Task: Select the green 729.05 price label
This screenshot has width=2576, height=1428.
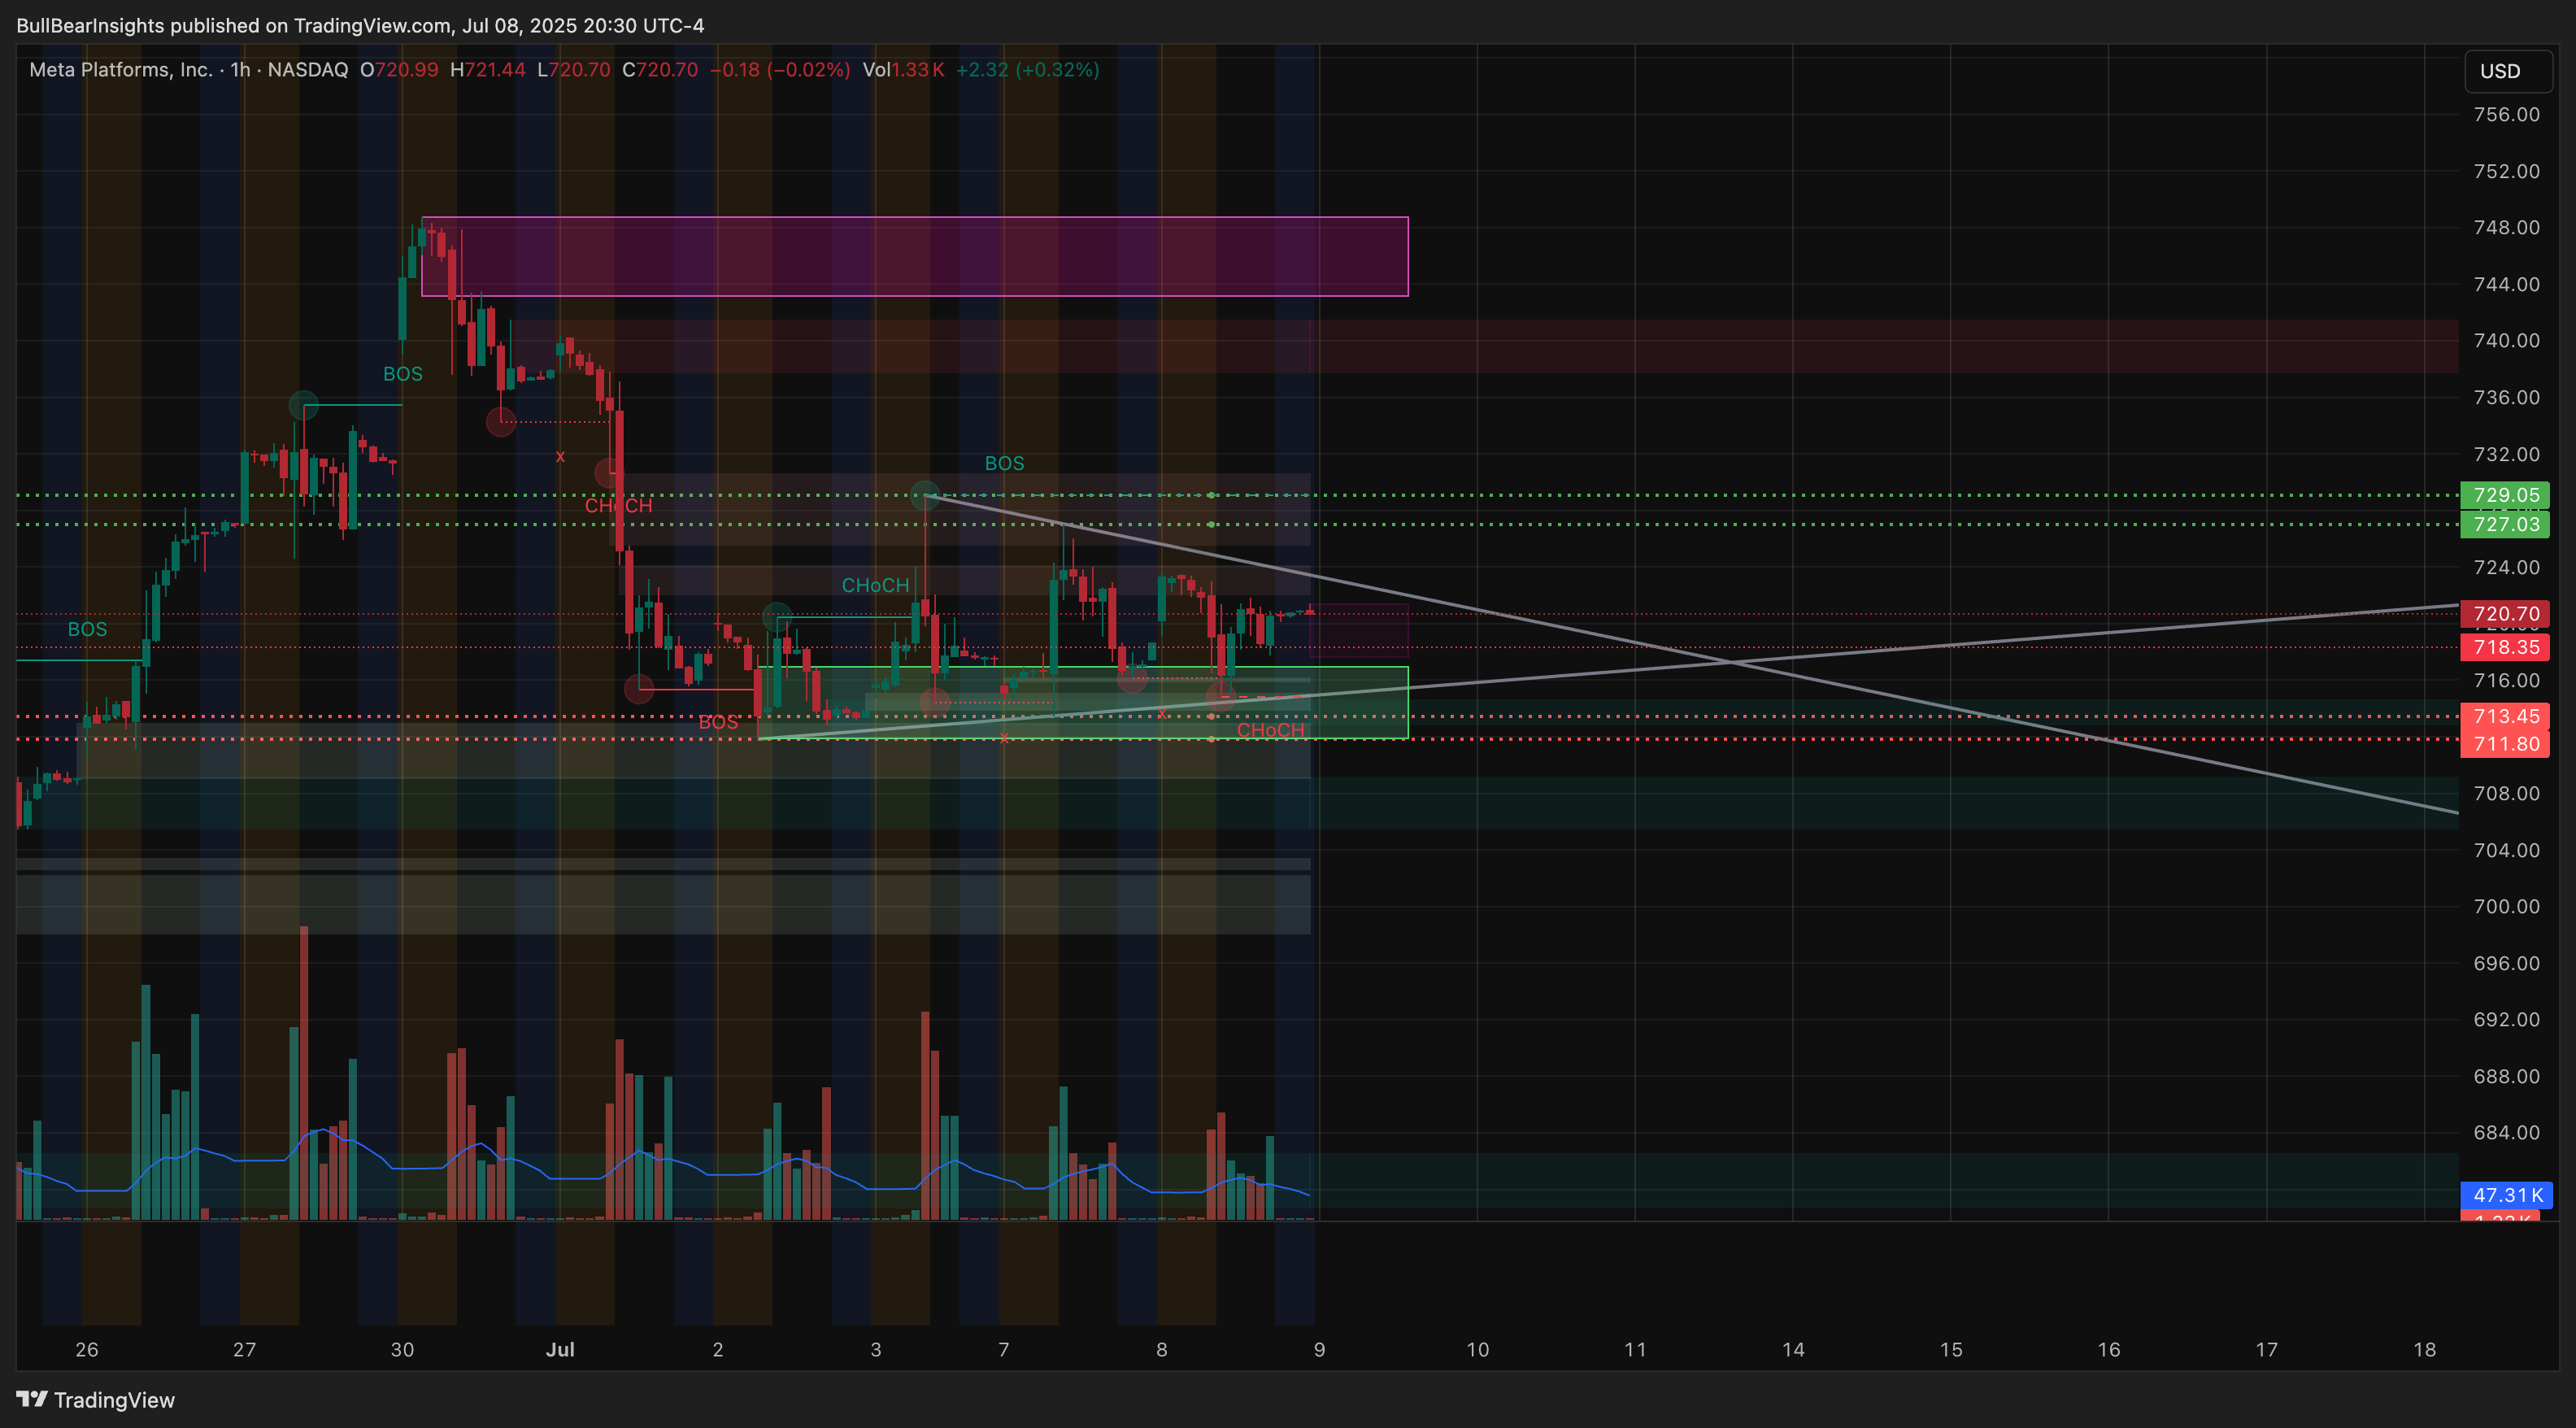Action: [x=2505, y=495]
